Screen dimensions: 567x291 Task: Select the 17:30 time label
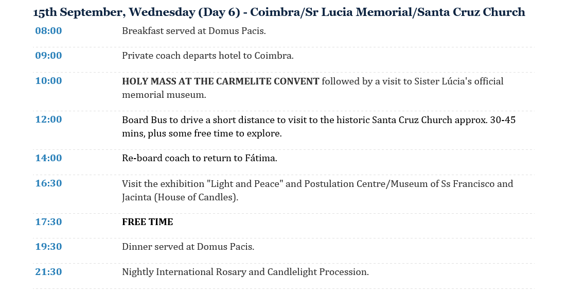point(48,222)
